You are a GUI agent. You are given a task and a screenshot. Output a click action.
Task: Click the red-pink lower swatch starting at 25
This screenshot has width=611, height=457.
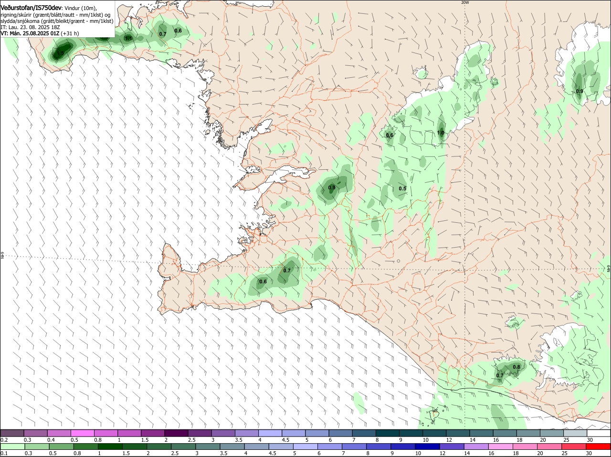(574, 447)
